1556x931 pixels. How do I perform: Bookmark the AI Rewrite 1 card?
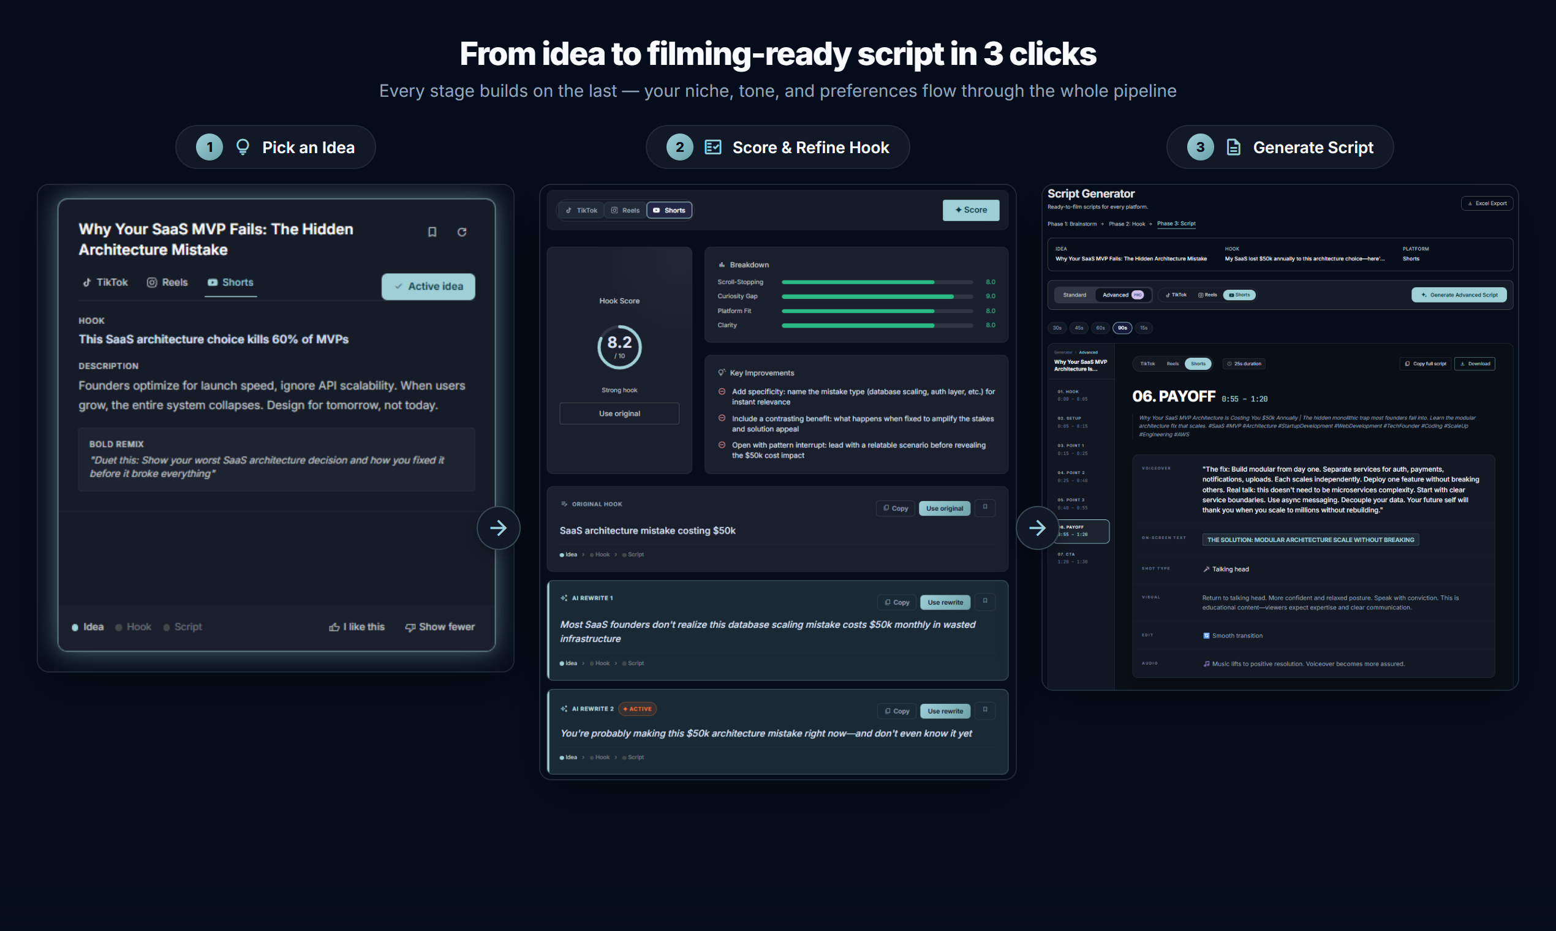(985, 601)
